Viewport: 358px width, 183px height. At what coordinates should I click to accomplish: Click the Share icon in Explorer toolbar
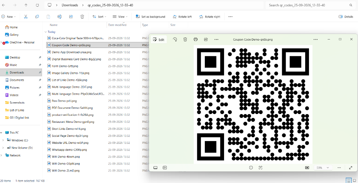(x=71, y=17)
